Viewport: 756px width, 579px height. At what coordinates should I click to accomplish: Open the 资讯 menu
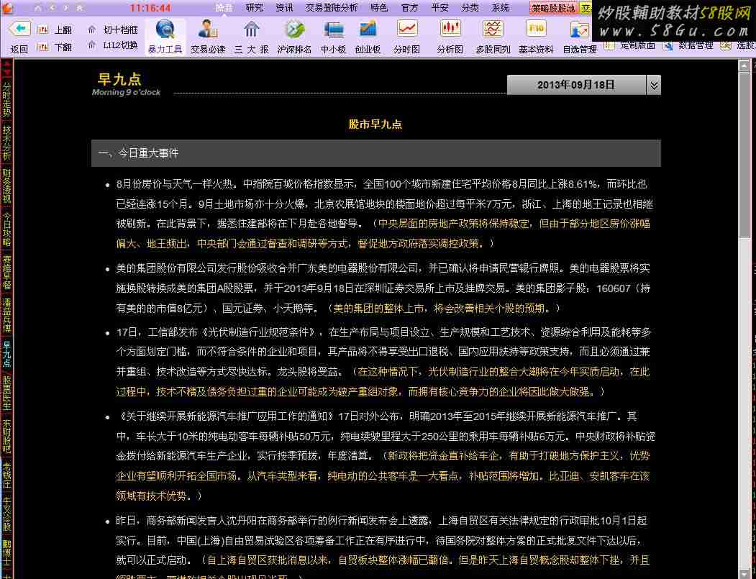(284, 7)
